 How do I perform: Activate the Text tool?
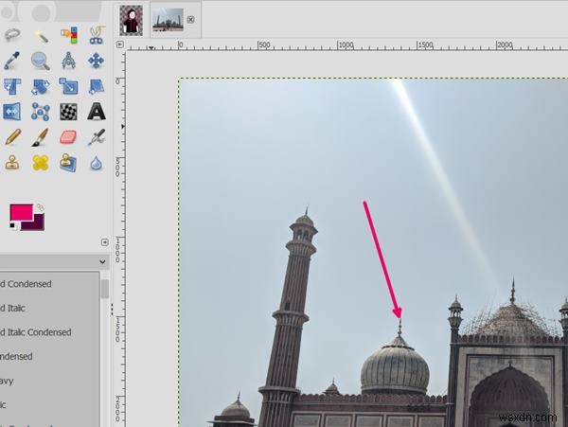(x=97, y=112)
